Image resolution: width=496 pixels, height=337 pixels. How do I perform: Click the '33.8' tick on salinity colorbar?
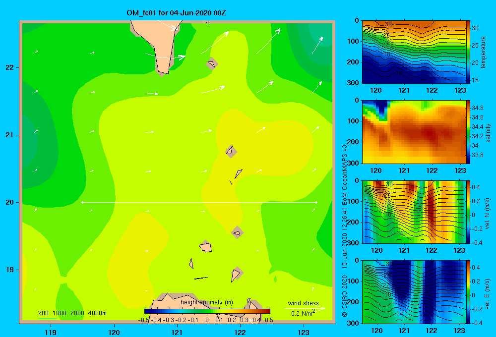(x=477, y=155)
